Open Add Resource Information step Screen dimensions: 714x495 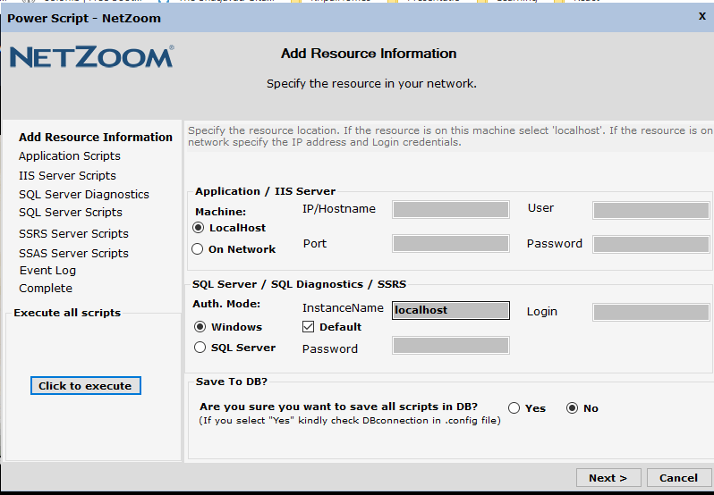click(96, 137)
